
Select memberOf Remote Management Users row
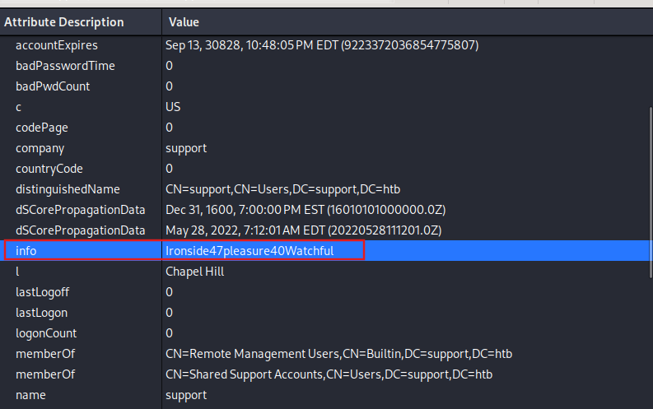324,354
